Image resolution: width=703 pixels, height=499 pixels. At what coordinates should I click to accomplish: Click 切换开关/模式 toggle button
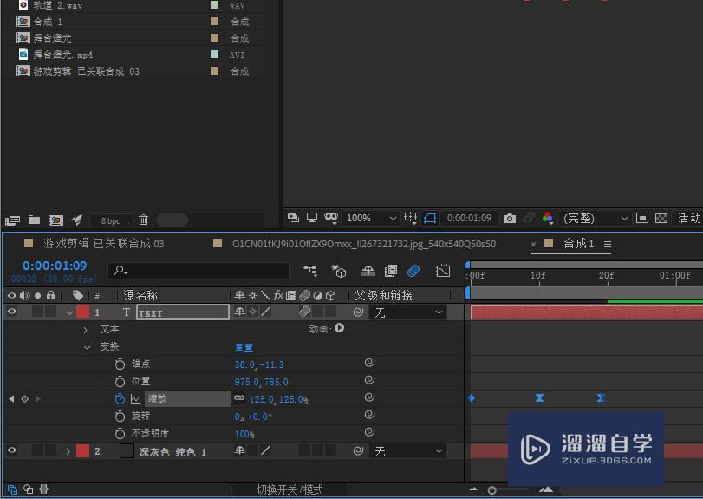coord(290,489)
